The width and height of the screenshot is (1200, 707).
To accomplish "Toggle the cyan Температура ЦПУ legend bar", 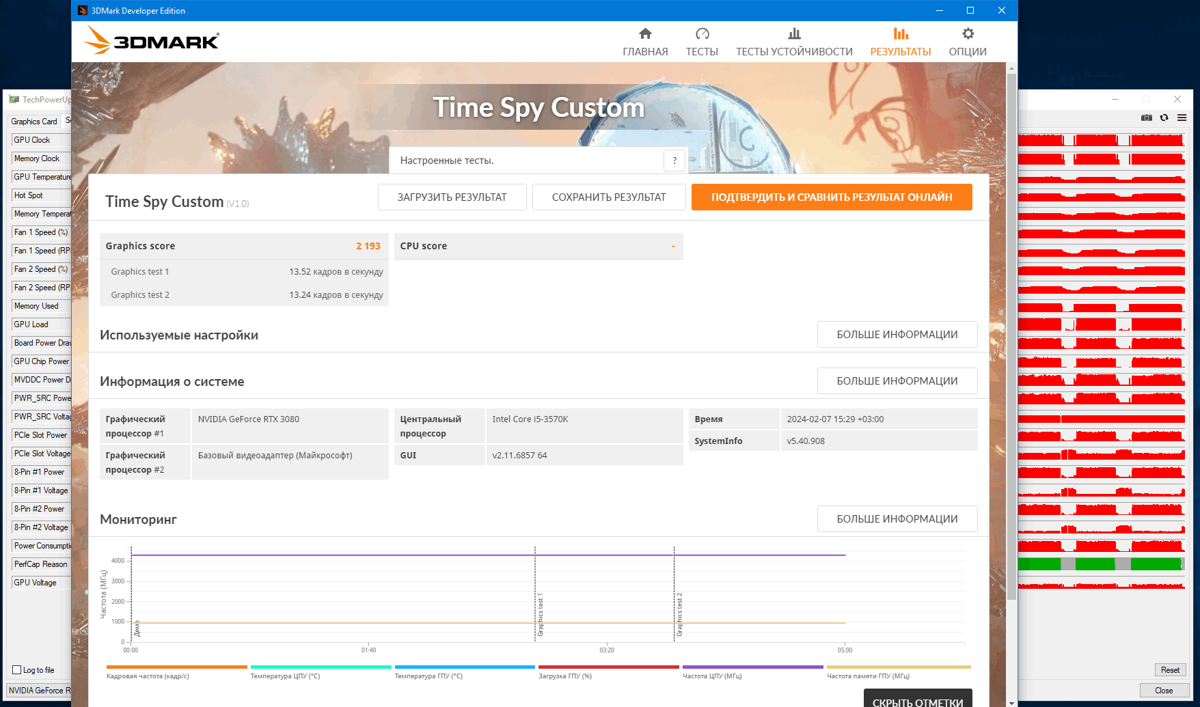I will (321, 667).
